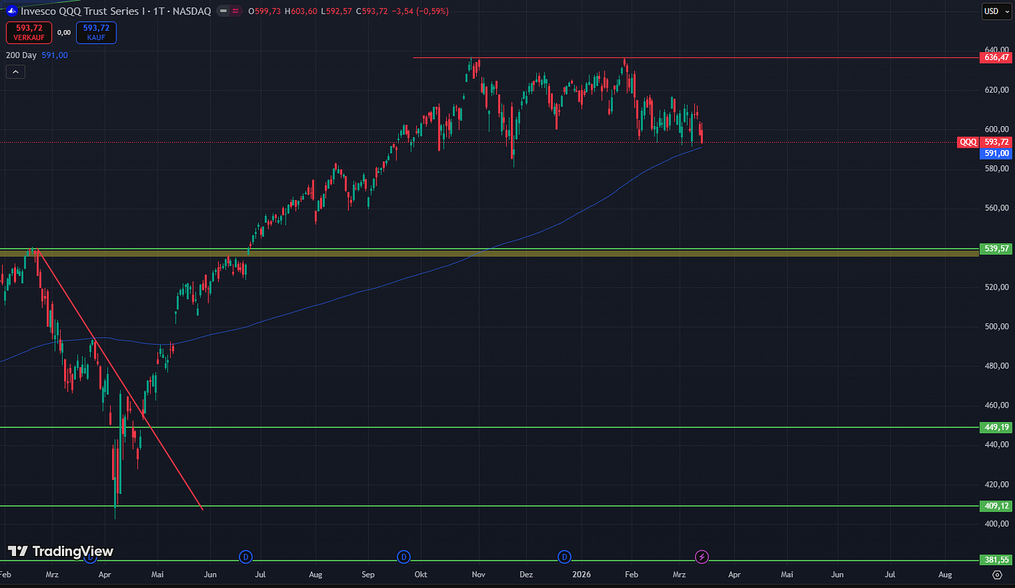Click the low value L592,57
Image resolution: width=1015 pixels, height=588 pixels.
pos(335,11)
